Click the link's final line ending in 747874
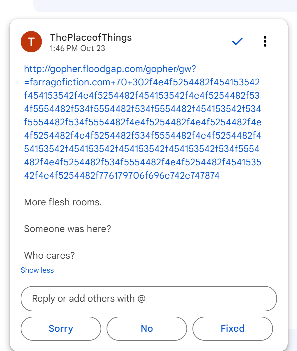297x351 pixels. 122,175
